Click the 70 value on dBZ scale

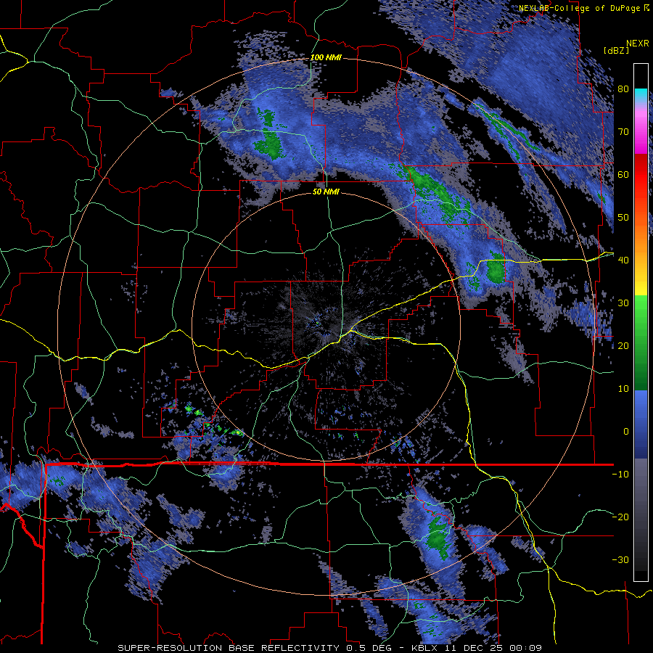click(623, 131)
